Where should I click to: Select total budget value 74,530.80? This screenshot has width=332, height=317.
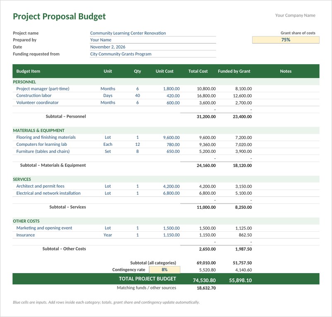point(204,281)
